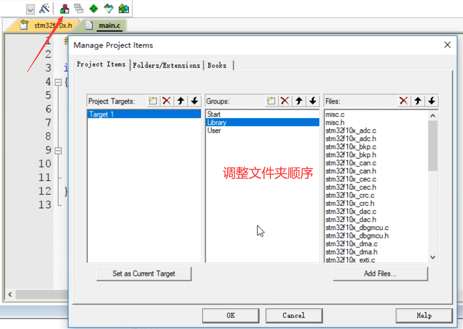463x329 pixels.
Task: Delete the selected group
Action: coord(285,101)
